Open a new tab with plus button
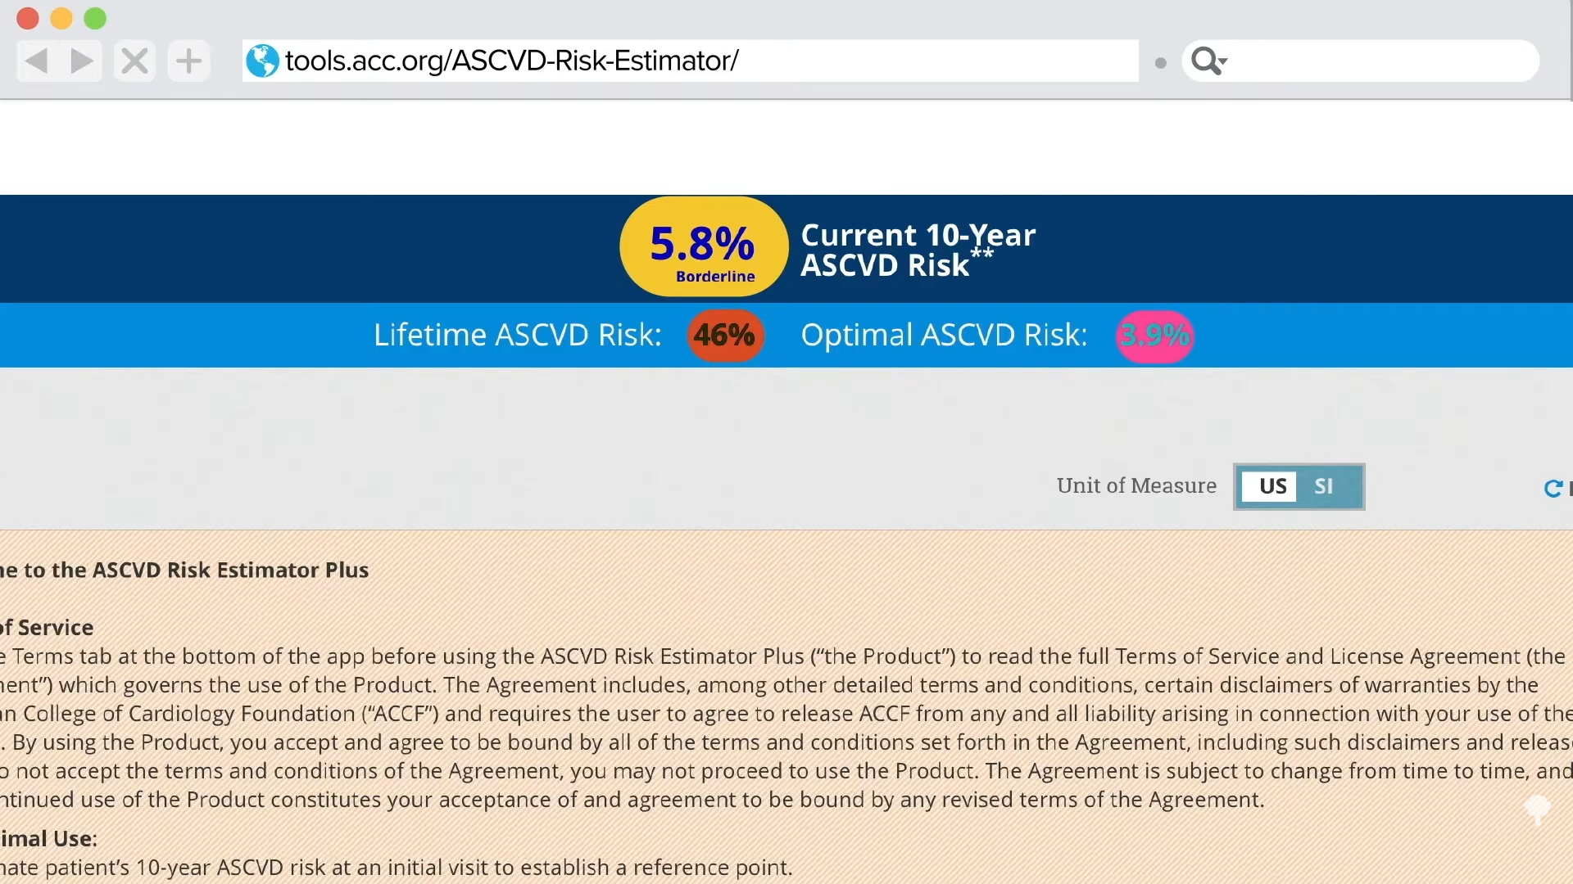1573x884 pixels. [x=188, y=61]
